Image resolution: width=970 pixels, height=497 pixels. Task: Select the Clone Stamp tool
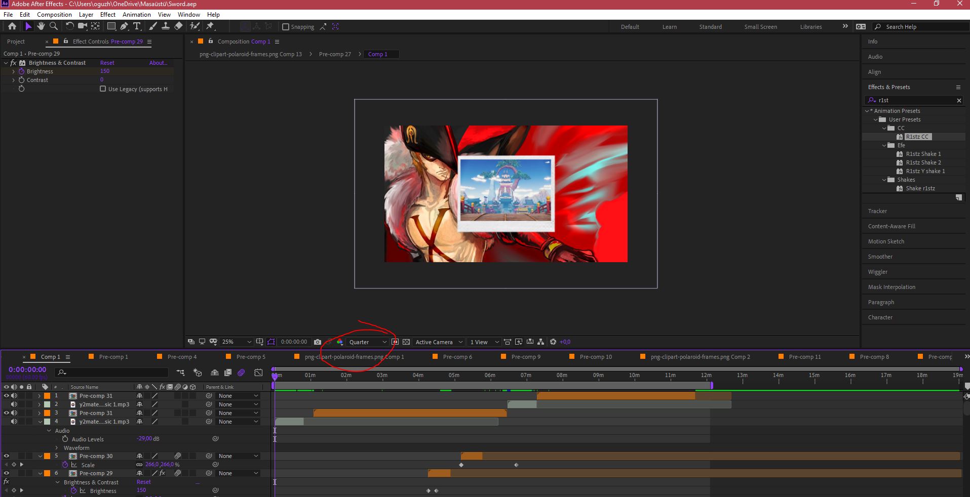165,26
